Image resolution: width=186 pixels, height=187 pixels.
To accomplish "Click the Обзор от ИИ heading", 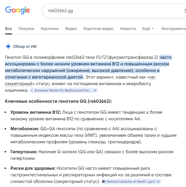I will point(25,46).
